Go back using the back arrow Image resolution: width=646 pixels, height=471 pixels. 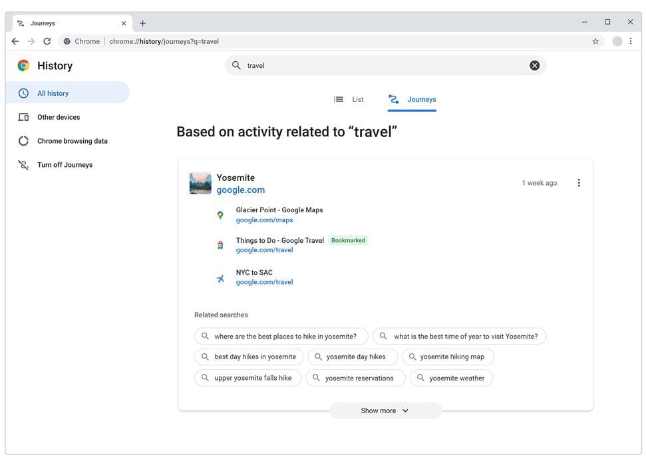click(x=15, y=41)
